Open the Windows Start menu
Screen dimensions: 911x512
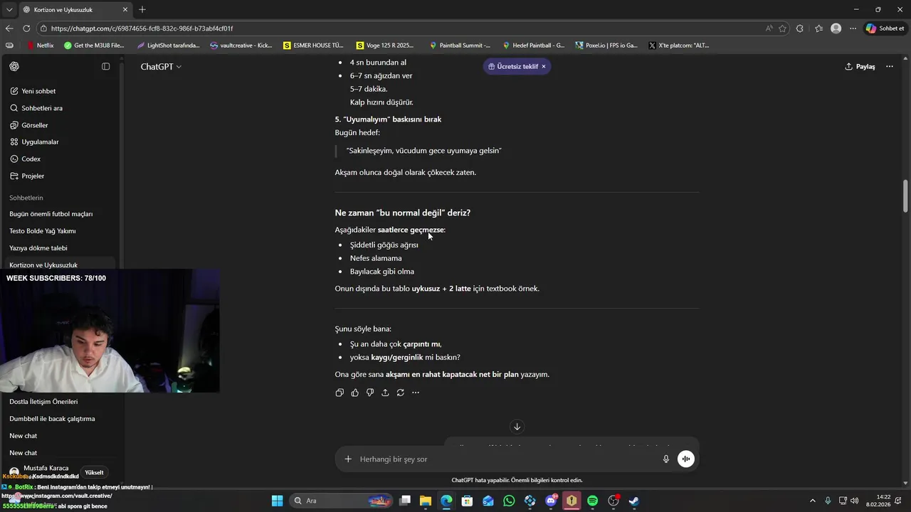click(x=277, y=501)
